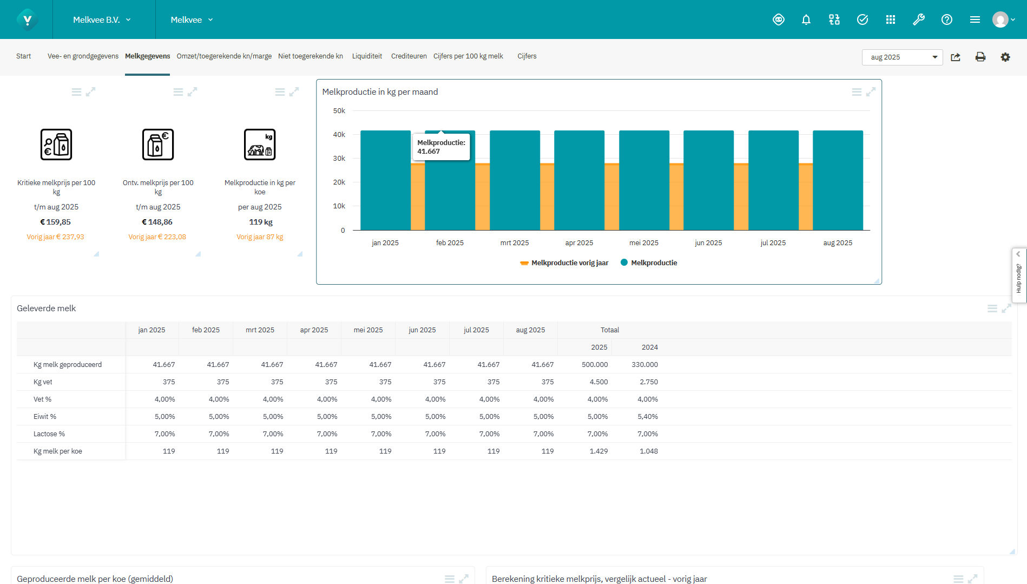Open the share/export icon next to the period selector
The image size is (1027, 584).
coord(956,57)
